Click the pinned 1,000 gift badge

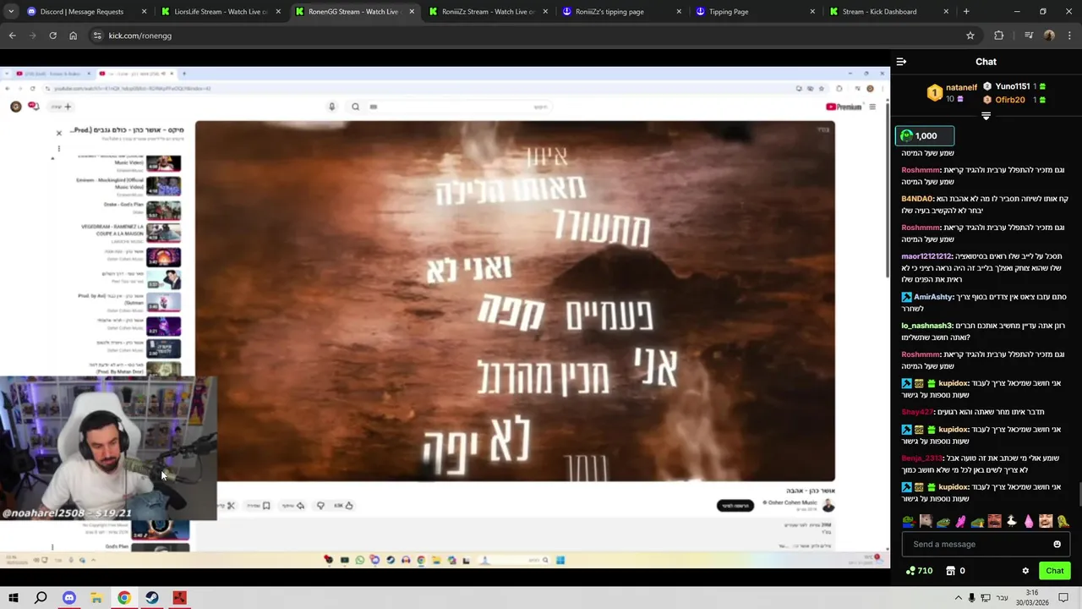[x=925, y=135]
